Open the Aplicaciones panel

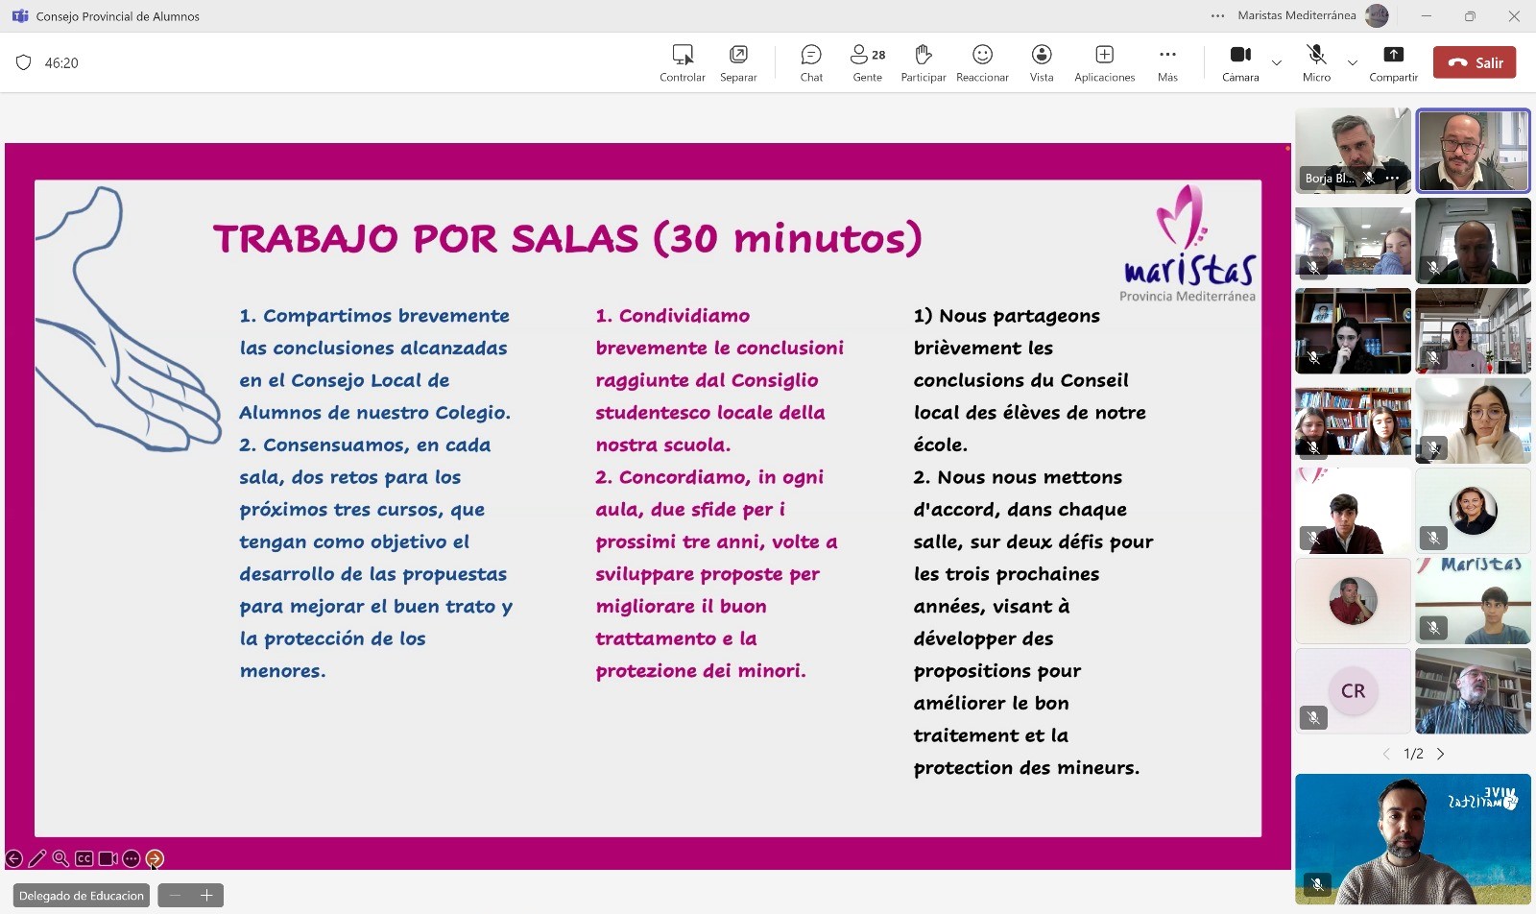(1104, 62)
